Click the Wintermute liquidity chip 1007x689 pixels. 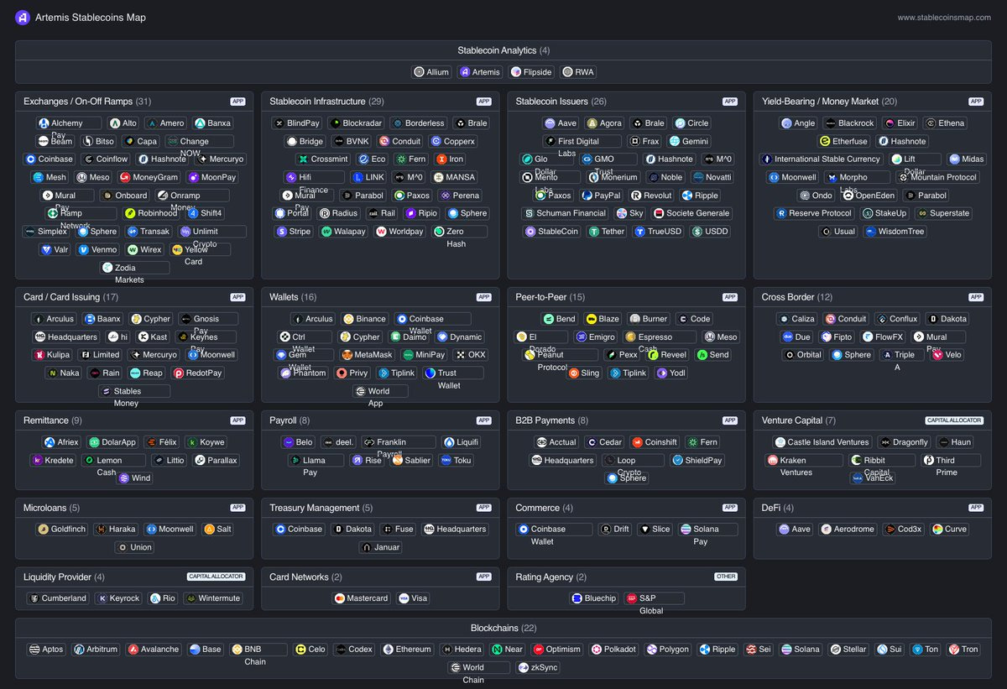(x=213, y=598)
